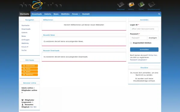Click the message about keine anzuzeigenden News
This screenshot has height=112, width=180.
(x=64, y=42)
